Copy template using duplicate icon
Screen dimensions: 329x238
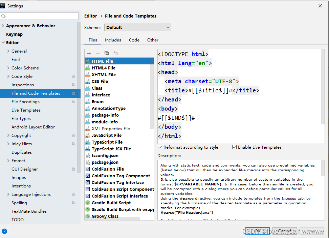pyautogui.click(x=107, y=53)
